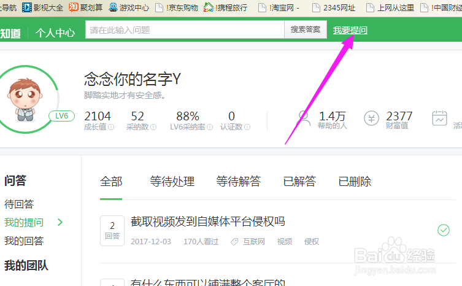
Task: Click the user avatar image
Action: [25, 99]
